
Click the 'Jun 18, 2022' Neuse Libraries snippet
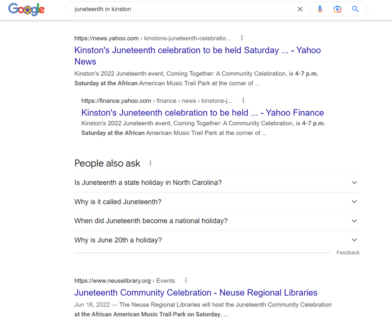click(203, 309)
